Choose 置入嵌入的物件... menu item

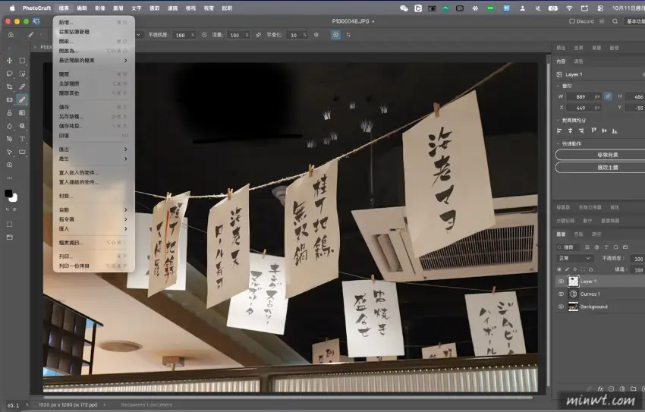(93, 173)
